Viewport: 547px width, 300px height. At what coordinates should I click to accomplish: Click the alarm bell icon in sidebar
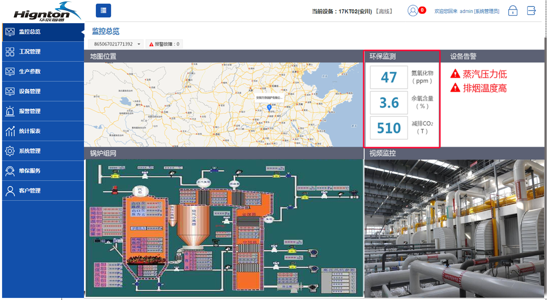(x=10, y=111)
